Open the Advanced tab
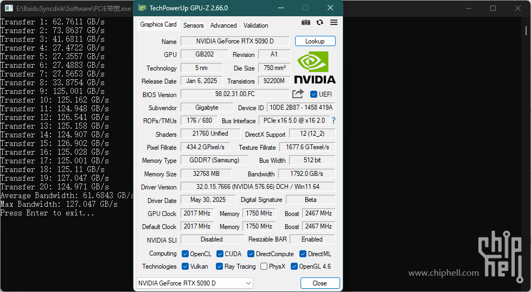Screen dimensions: 531x292 coord(223,26)
